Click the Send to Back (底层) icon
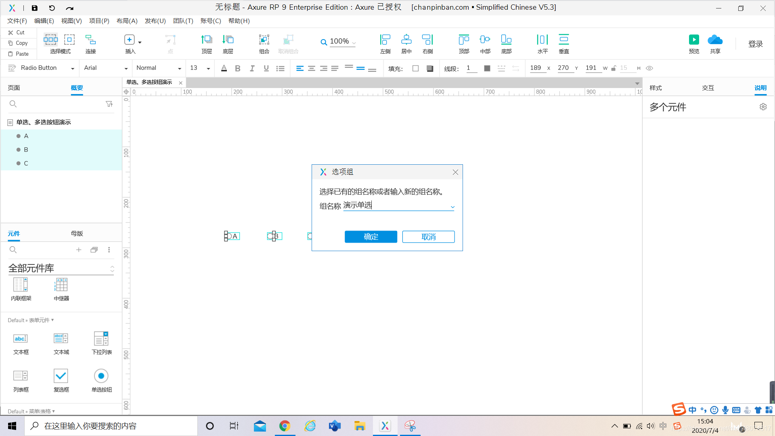Screen dimensions: 775x436 pyautogui.click(x=228, y=40)
